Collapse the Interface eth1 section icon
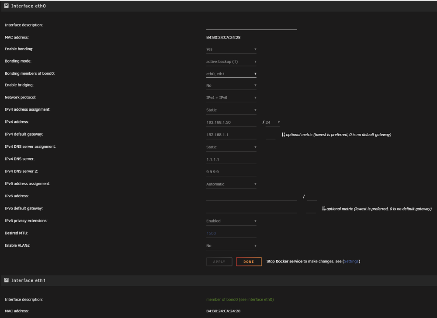The height and width of the screenshot is (318, 437). click(7, 280)
